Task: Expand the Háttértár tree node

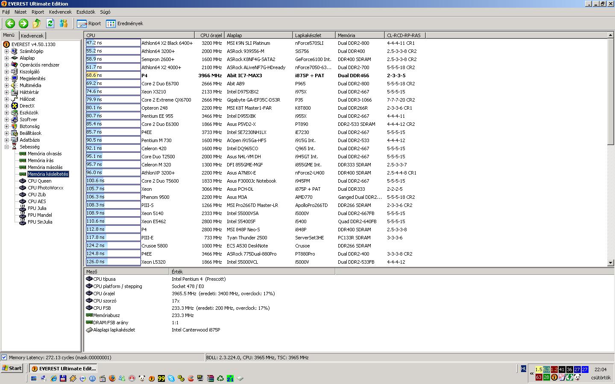Action: pos(6,92)
